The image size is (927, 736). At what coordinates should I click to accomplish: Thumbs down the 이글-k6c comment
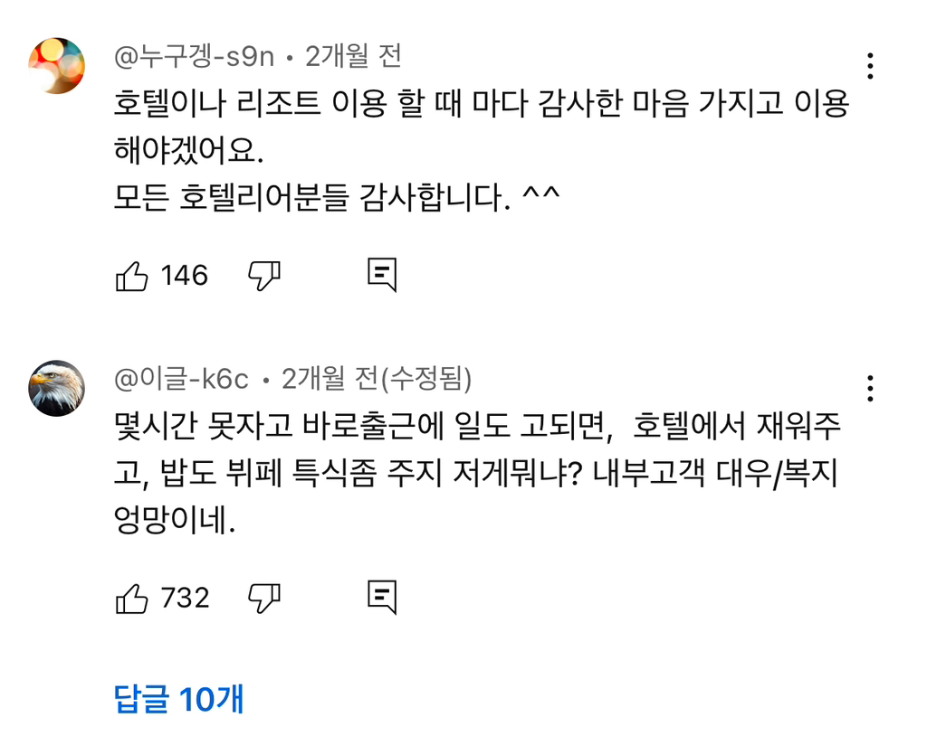pyautogui.click(x=263, y=598)
